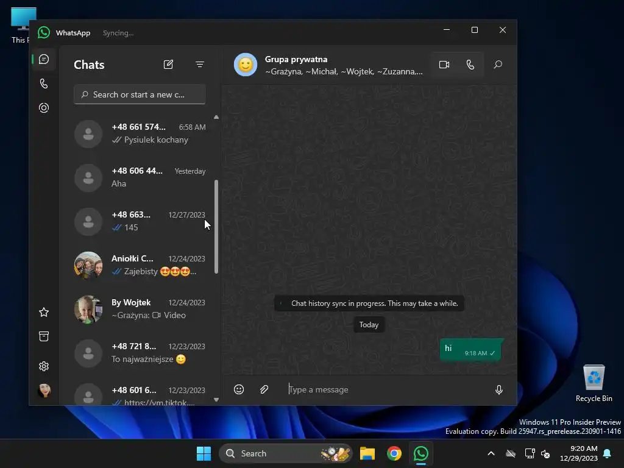This screenshot has width=624, height=468.
Task: Open chat with +48 721 8...
Action: 140,353
